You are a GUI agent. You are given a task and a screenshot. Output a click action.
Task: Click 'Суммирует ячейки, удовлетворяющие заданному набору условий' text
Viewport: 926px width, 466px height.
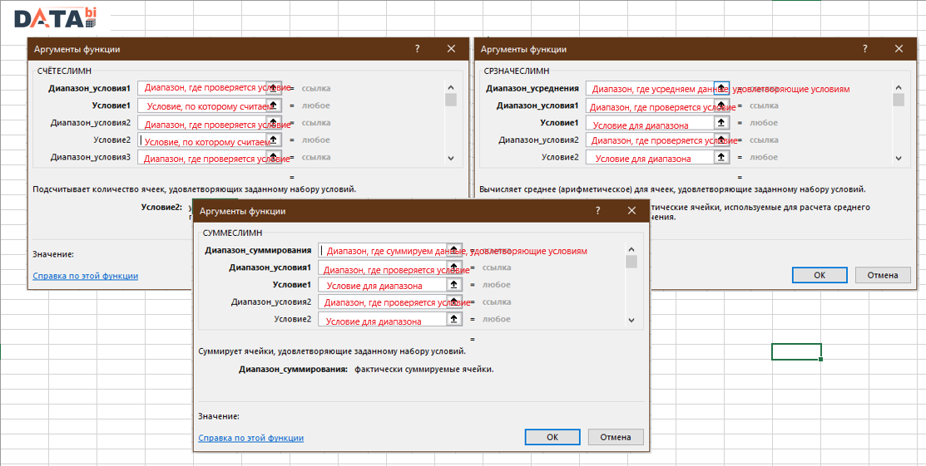pos(333,351)
